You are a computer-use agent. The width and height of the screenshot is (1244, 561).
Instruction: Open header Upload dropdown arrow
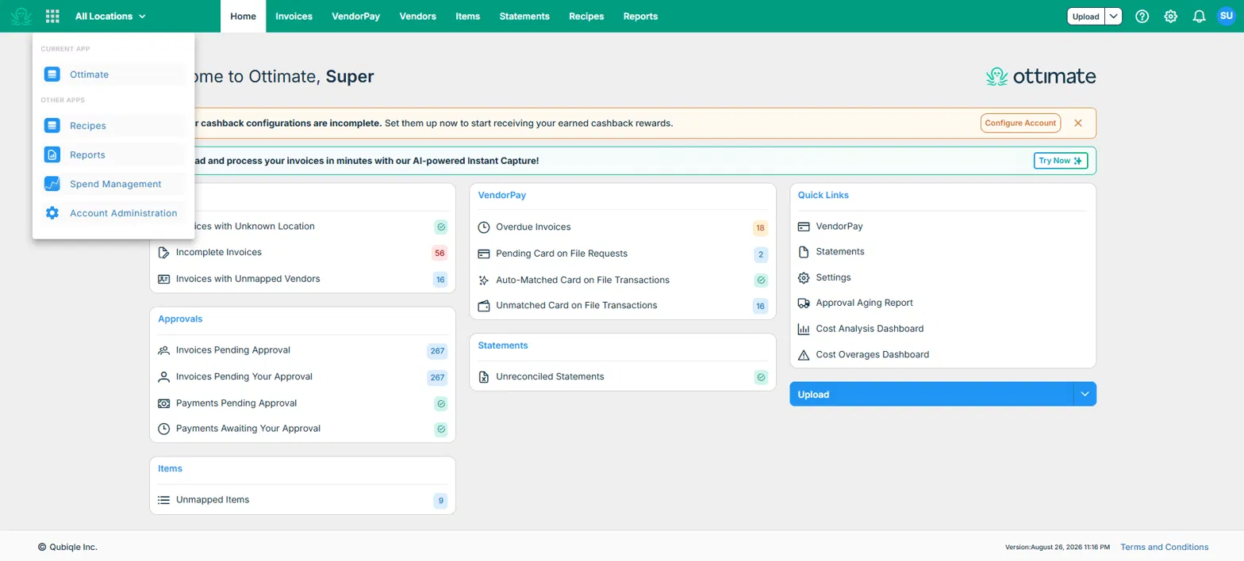tap(1114, 16)
